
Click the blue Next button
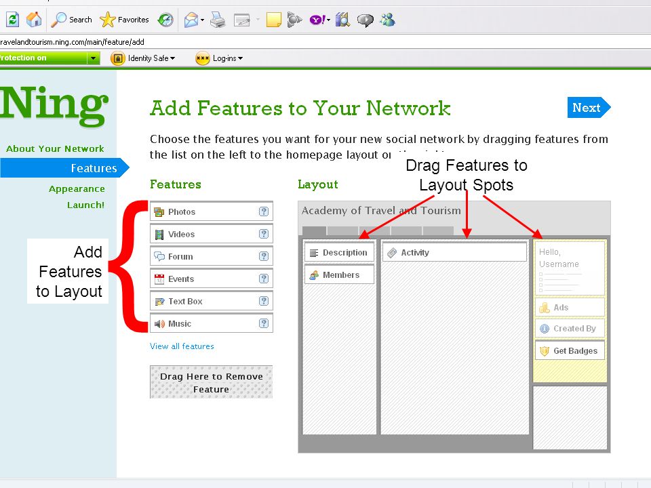coord(589,108)
